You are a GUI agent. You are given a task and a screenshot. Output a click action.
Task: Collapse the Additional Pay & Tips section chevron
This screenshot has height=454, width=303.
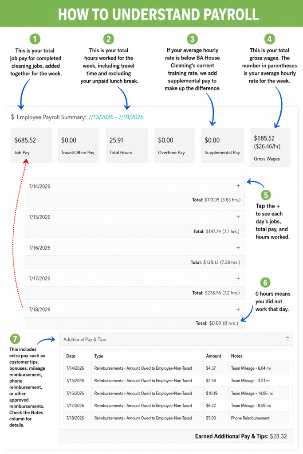tap(287, 338)
